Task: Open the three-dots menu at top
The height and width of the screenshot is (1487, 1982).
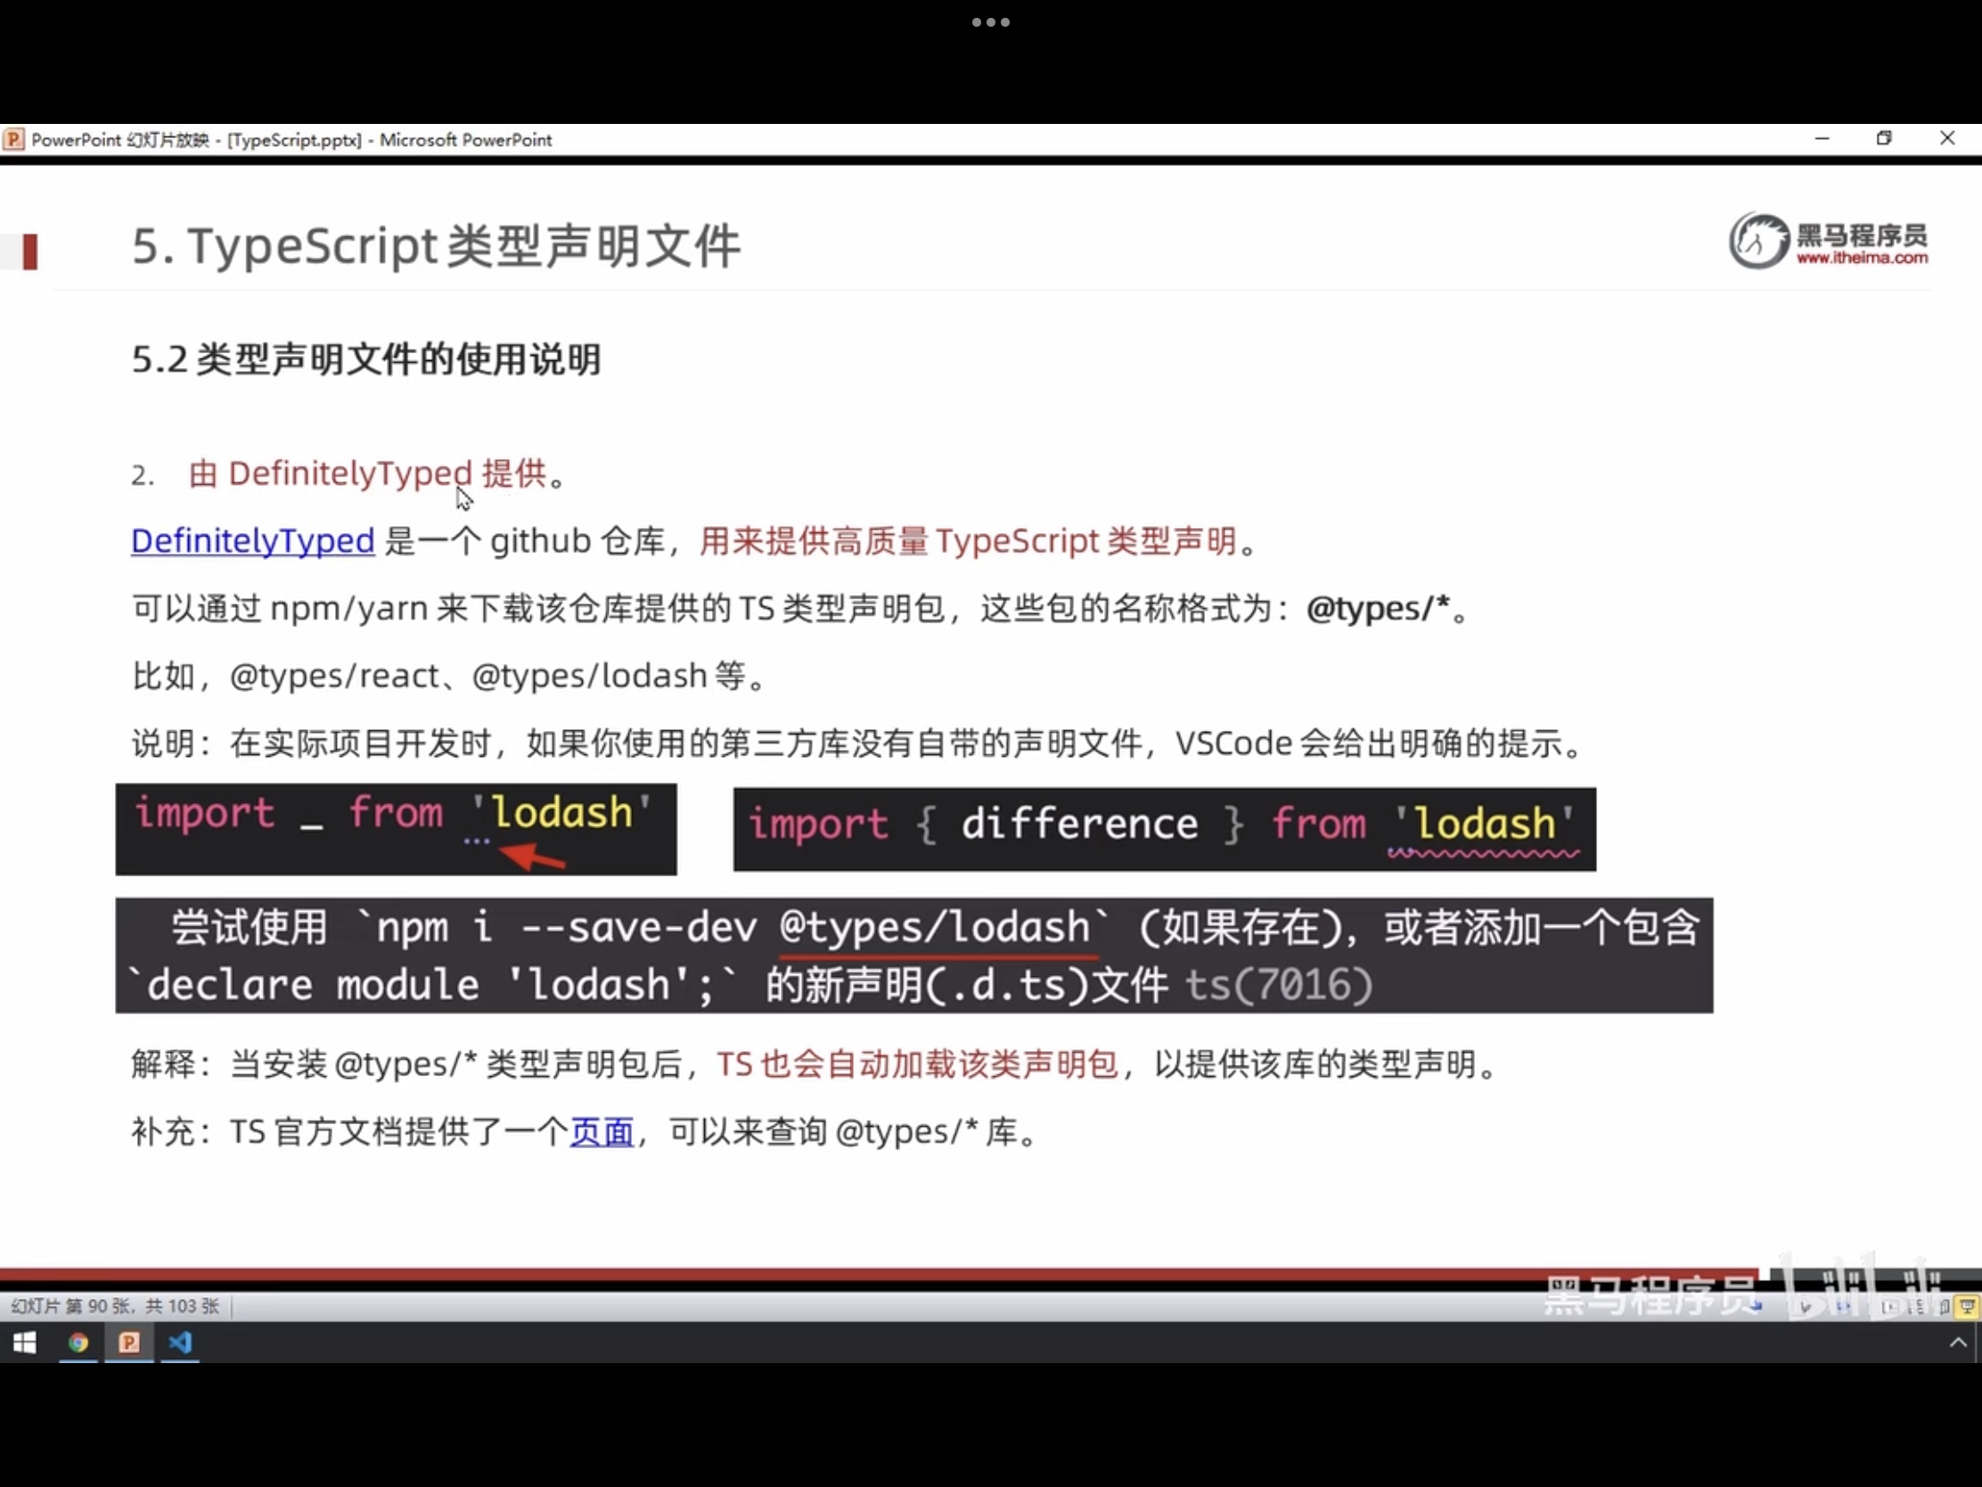Action: 991,22
